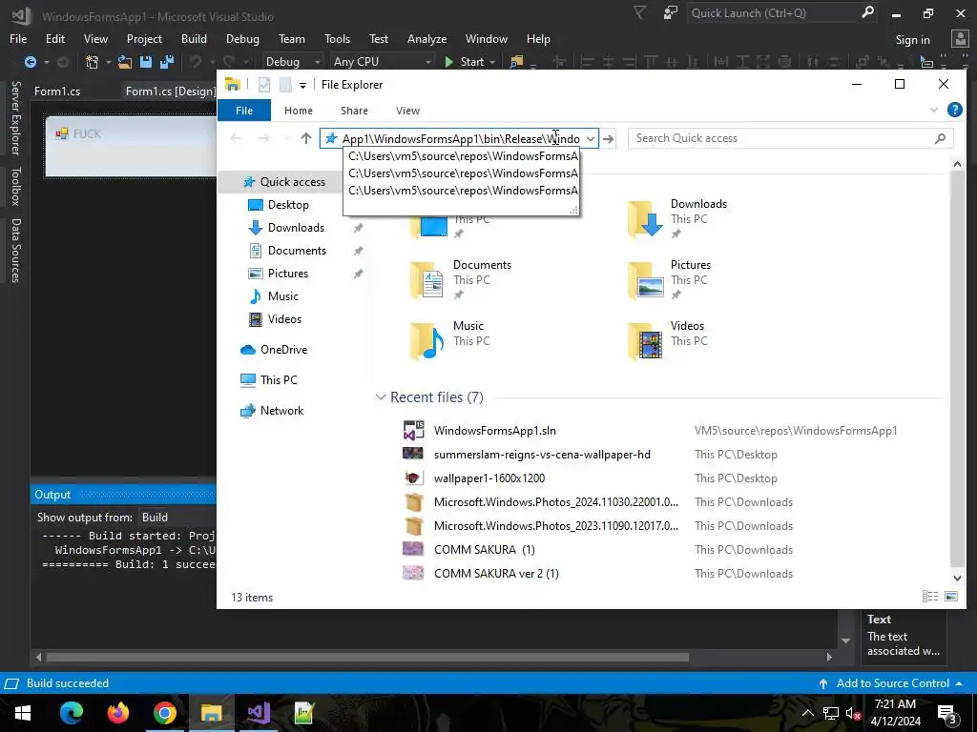
Task: Open Customize Quick Access Toolbar dropdown
Action: click(x=302, y=85)
